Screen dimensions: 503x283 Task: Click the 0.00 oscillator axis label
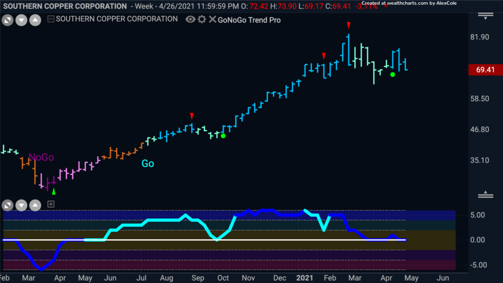[477, 240]
